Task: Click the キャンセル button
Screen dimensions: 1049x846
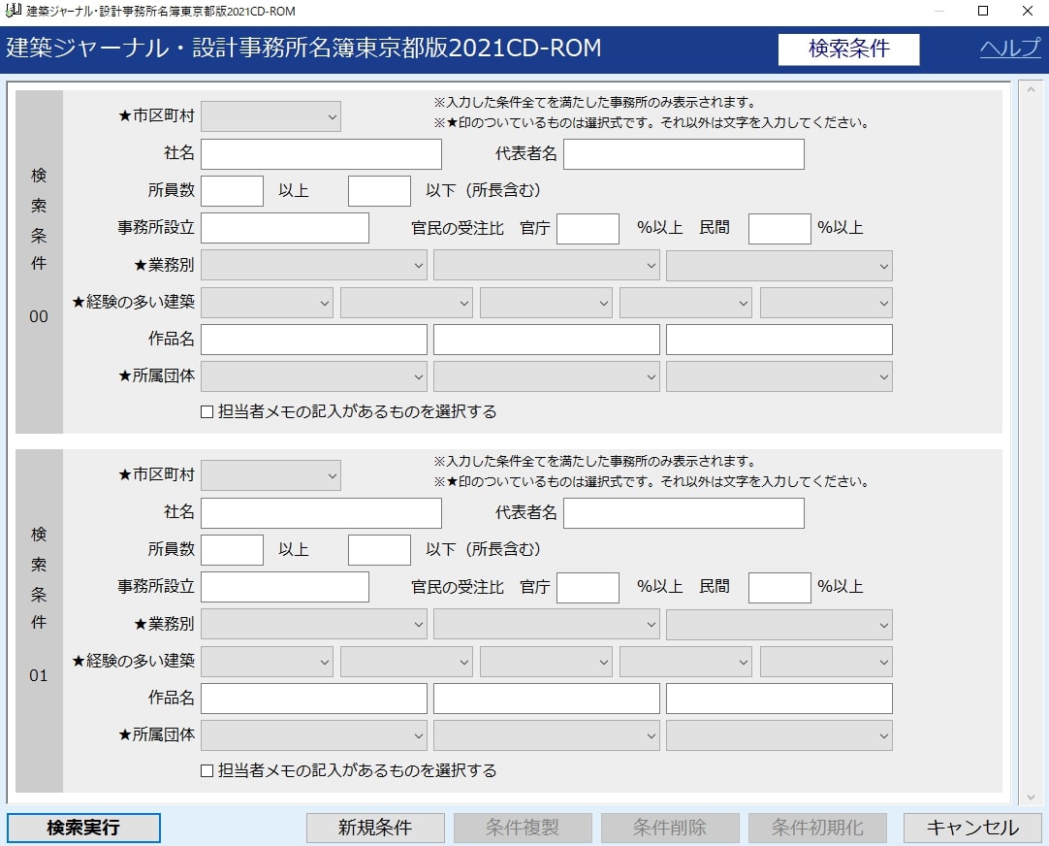Action: pyautogui.click(x=972, y=828)
